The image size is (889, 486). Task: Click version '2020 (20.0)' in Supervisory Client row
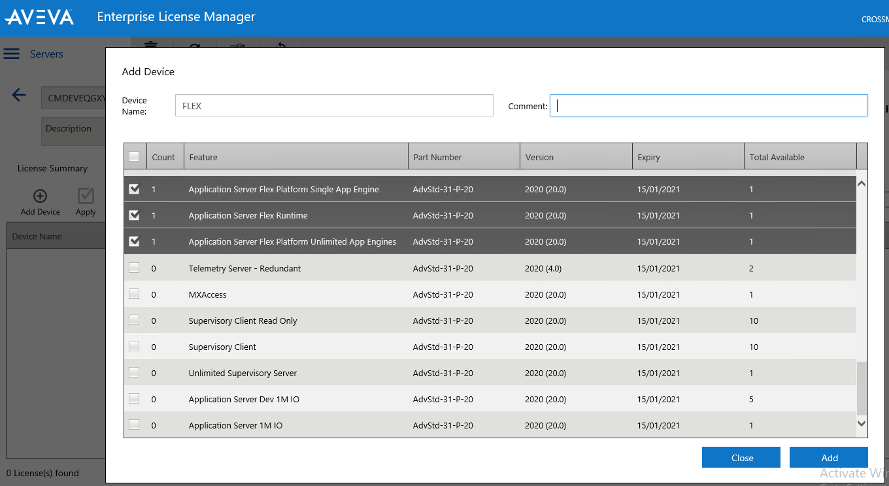pyautogui.click(x=546, y=347)
